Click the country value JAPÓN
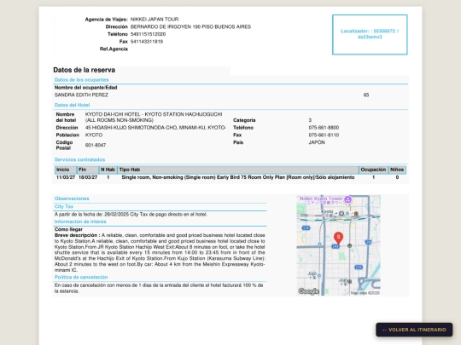The image size is (461, 345). [317, 142]
